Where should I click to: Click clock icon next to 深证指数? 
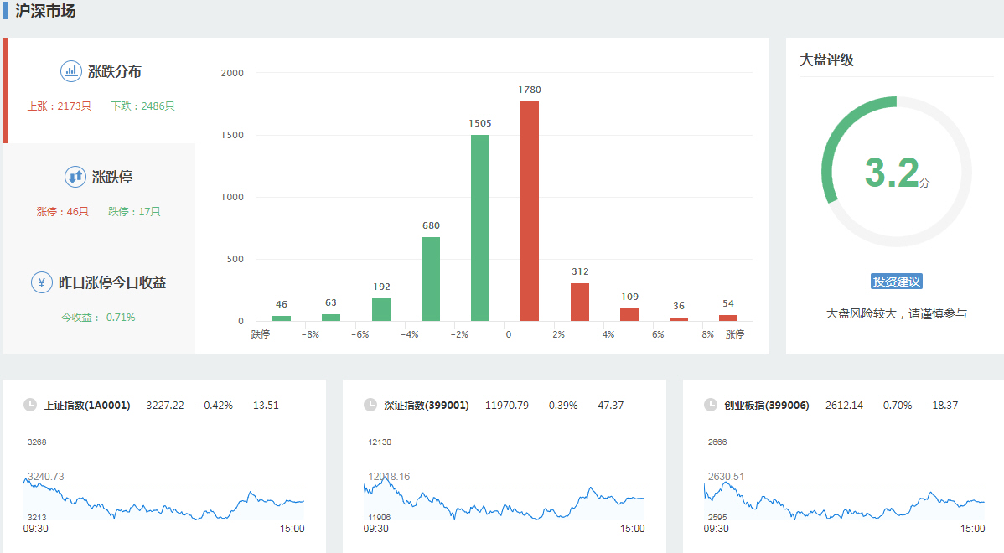(370, 405)
